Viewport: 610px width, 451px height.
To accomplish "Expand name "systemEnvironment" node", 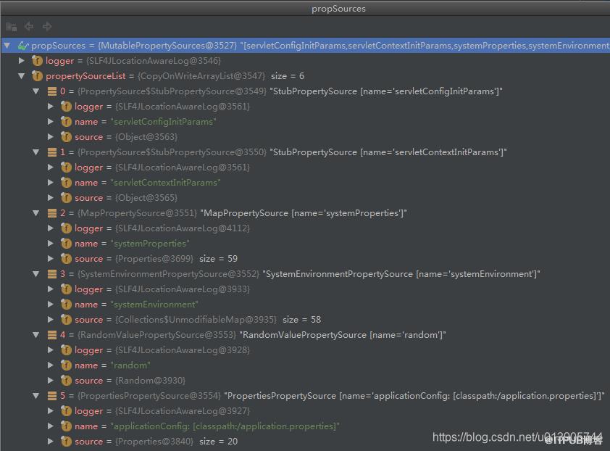I will [x=51, y=305].
